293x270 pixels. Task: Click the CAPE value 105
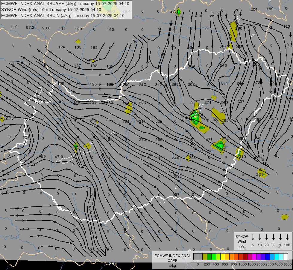(78, 47)
